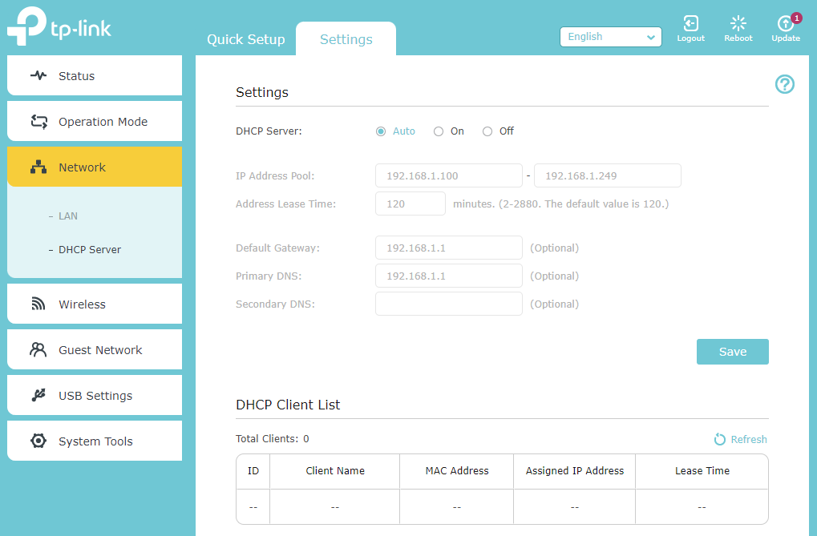Click the Guest Network people icon
The width and height of the screenshot is (817, 536).
[38, 349]
